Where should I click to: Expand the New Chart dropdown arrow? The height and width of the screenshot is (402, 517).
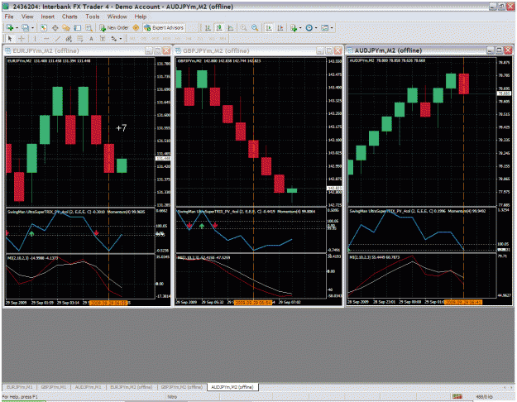click(x=17, y=28)
